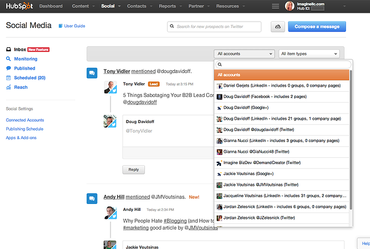Open the hamburger menu icon in top bar
Screen dimensions: 370x249
point(275,6)
